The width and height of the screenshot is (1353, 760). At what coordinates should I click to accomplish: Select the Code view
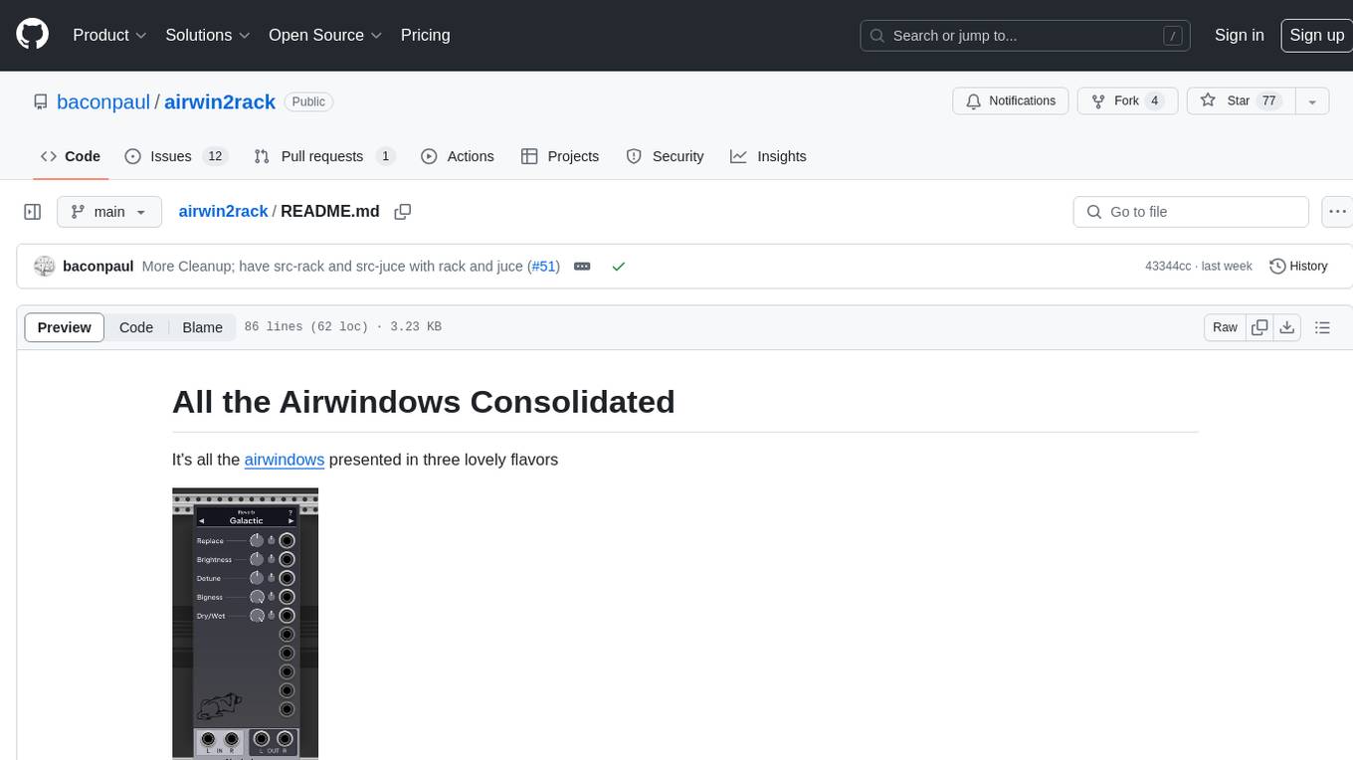point(136,327)
